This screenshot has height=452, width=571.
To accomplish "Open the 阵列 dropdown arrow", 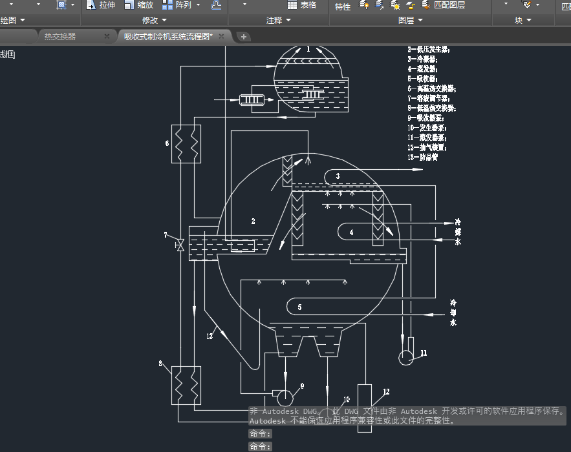I will point(198,5).
